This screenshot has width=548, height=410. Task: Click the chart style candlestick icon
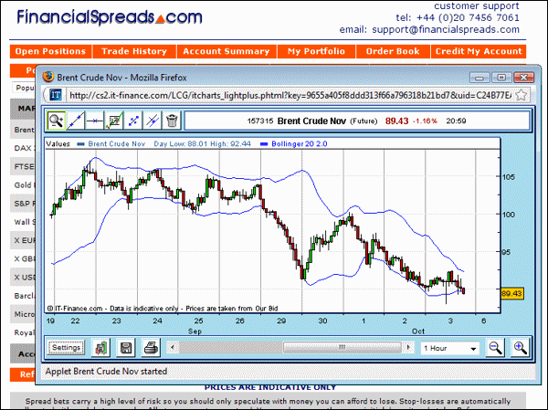point(100,348)
